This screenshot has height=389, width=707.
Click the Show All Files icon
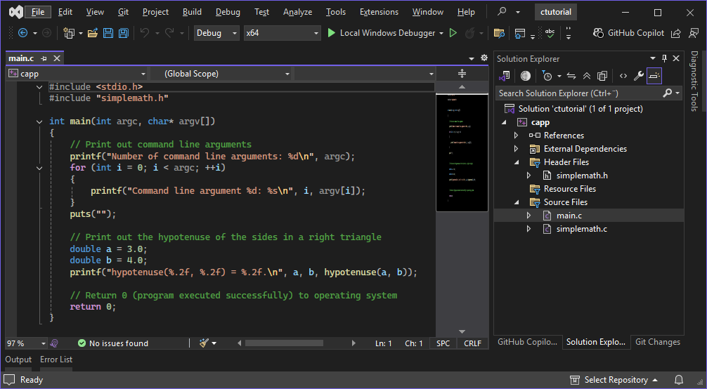click(x=602, y=76)
